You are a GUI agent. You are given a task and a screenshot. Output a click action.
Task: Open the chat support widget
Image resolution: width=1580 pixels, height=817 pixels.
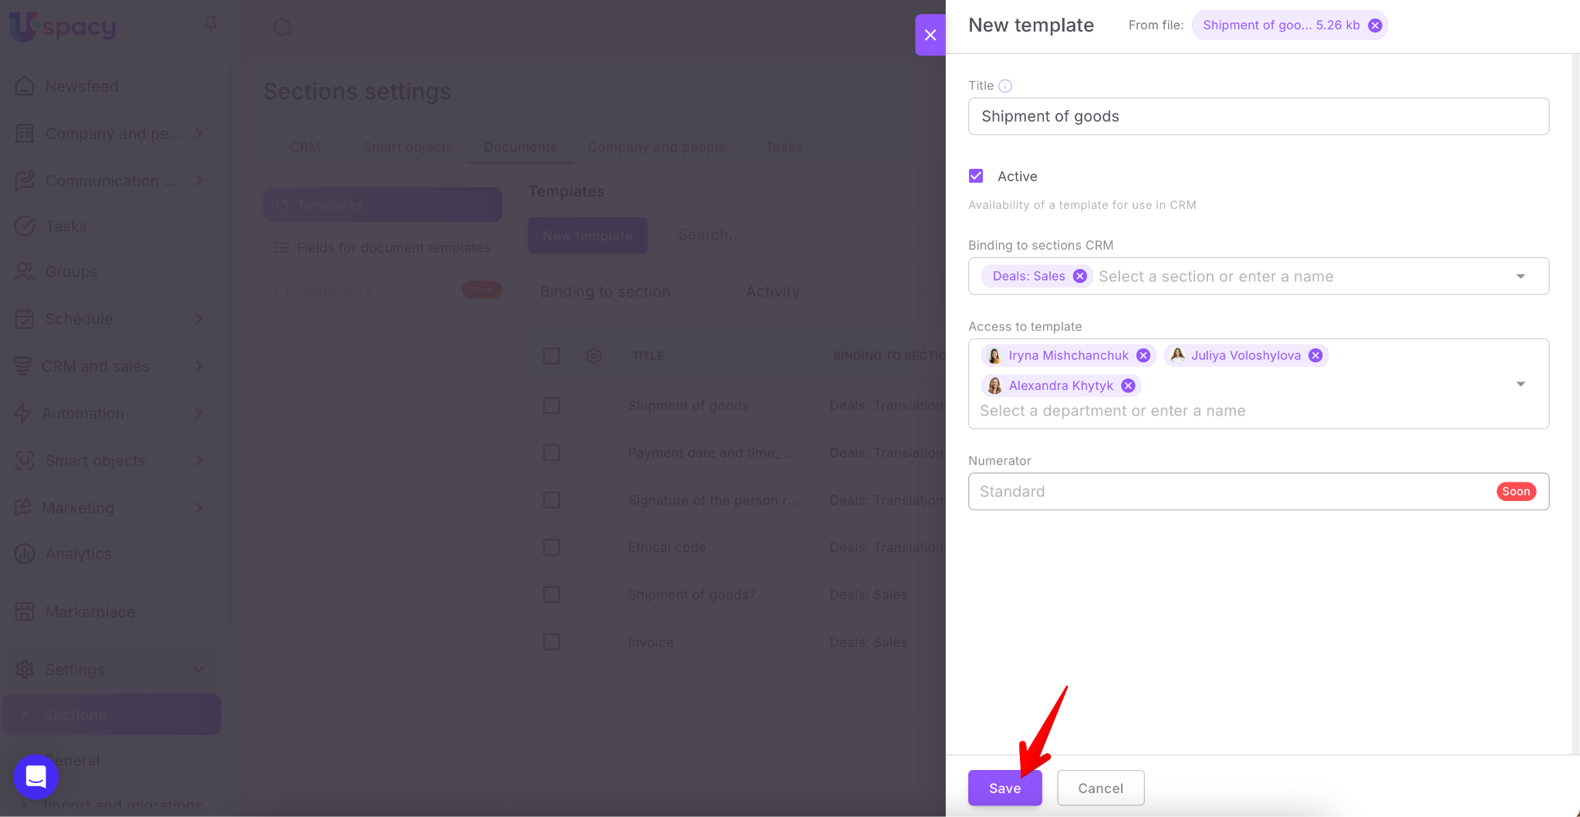pos(35,776)
